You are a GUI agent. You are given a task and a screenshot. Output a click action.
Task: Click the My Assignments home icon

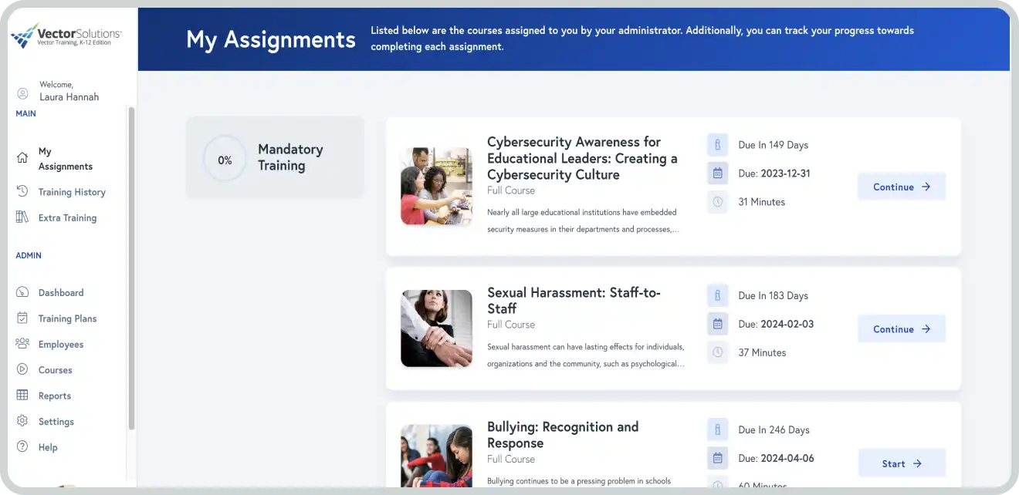[x=22, y=158]
